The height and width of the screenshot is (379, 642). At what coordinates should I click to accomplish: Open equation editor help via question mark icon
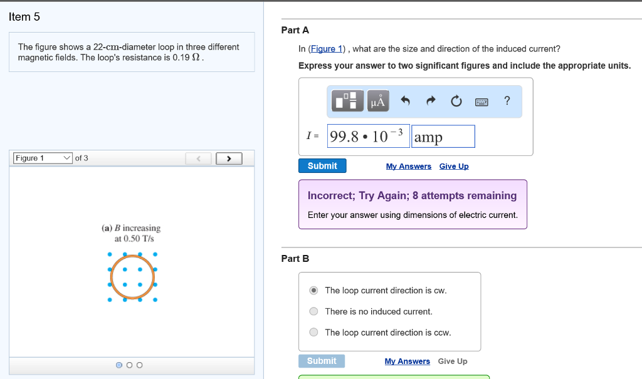[507, 100]
